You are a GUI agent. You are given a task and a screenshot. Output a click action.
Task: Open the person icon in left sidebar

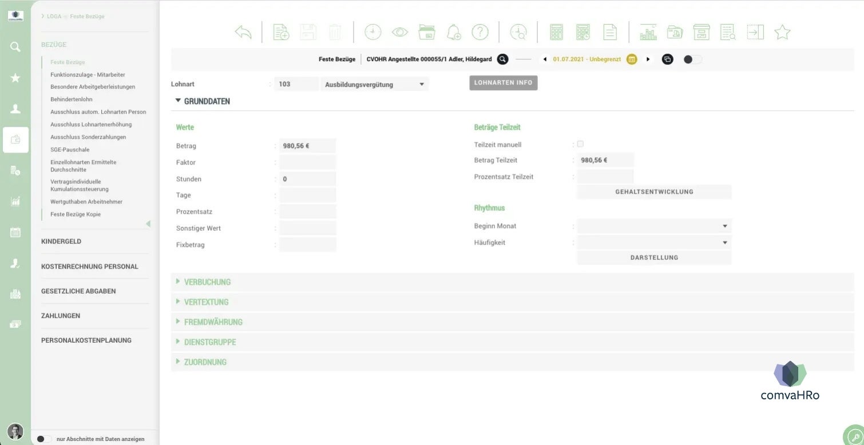15,109
